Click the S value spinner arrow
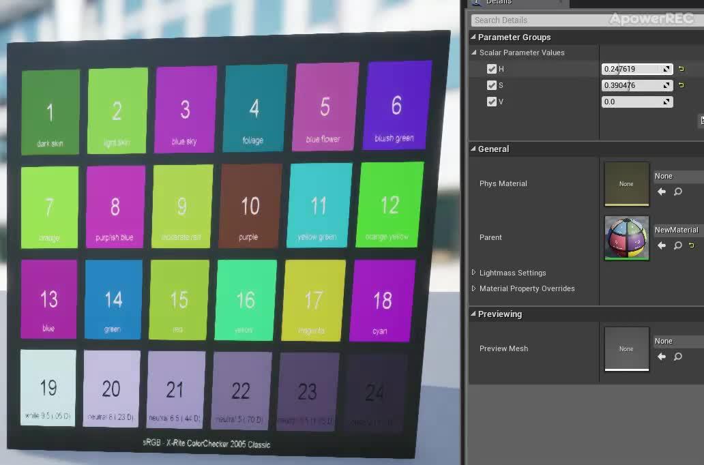704x465 pixels. point(666,85)
